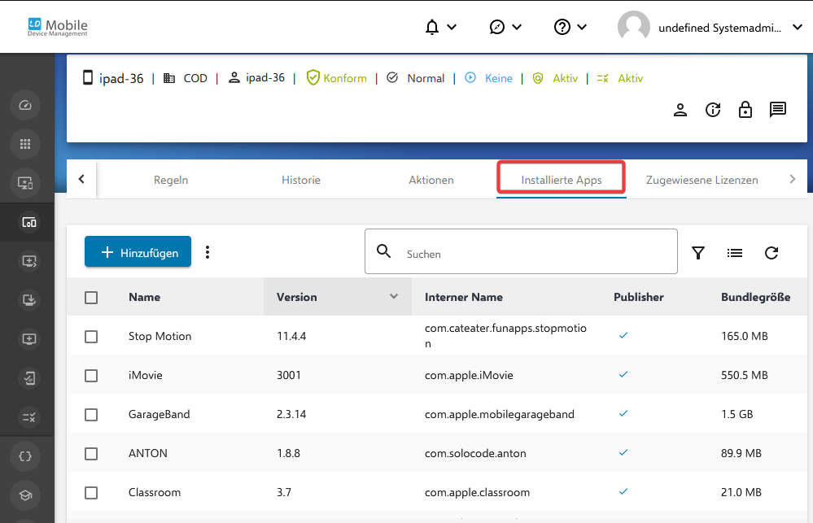Image resolution: width=813 pixels, height=523 pixels.
Task: Click the Mobile Device Management logo
Action: point(58,28)
